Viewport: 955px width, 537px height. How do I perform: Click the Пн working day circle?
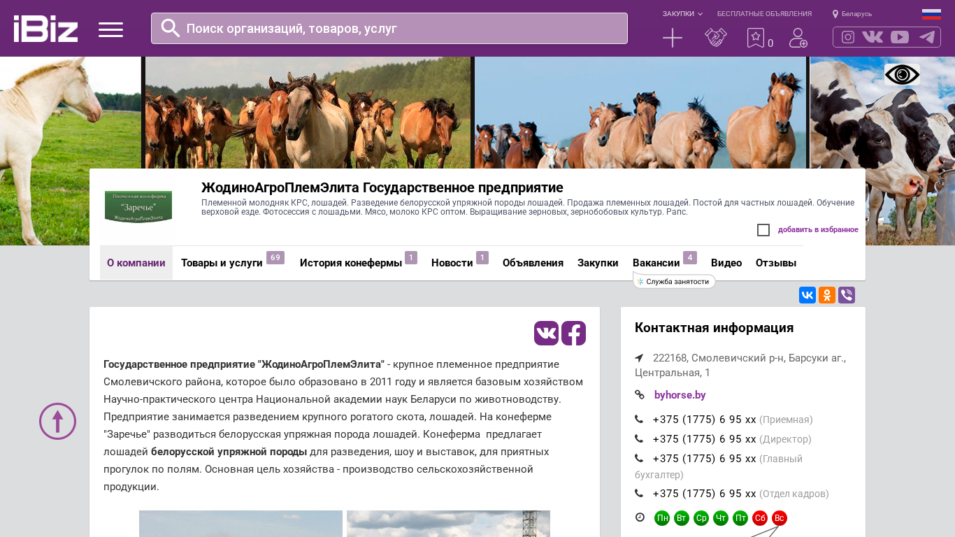(x=662, y=518)
